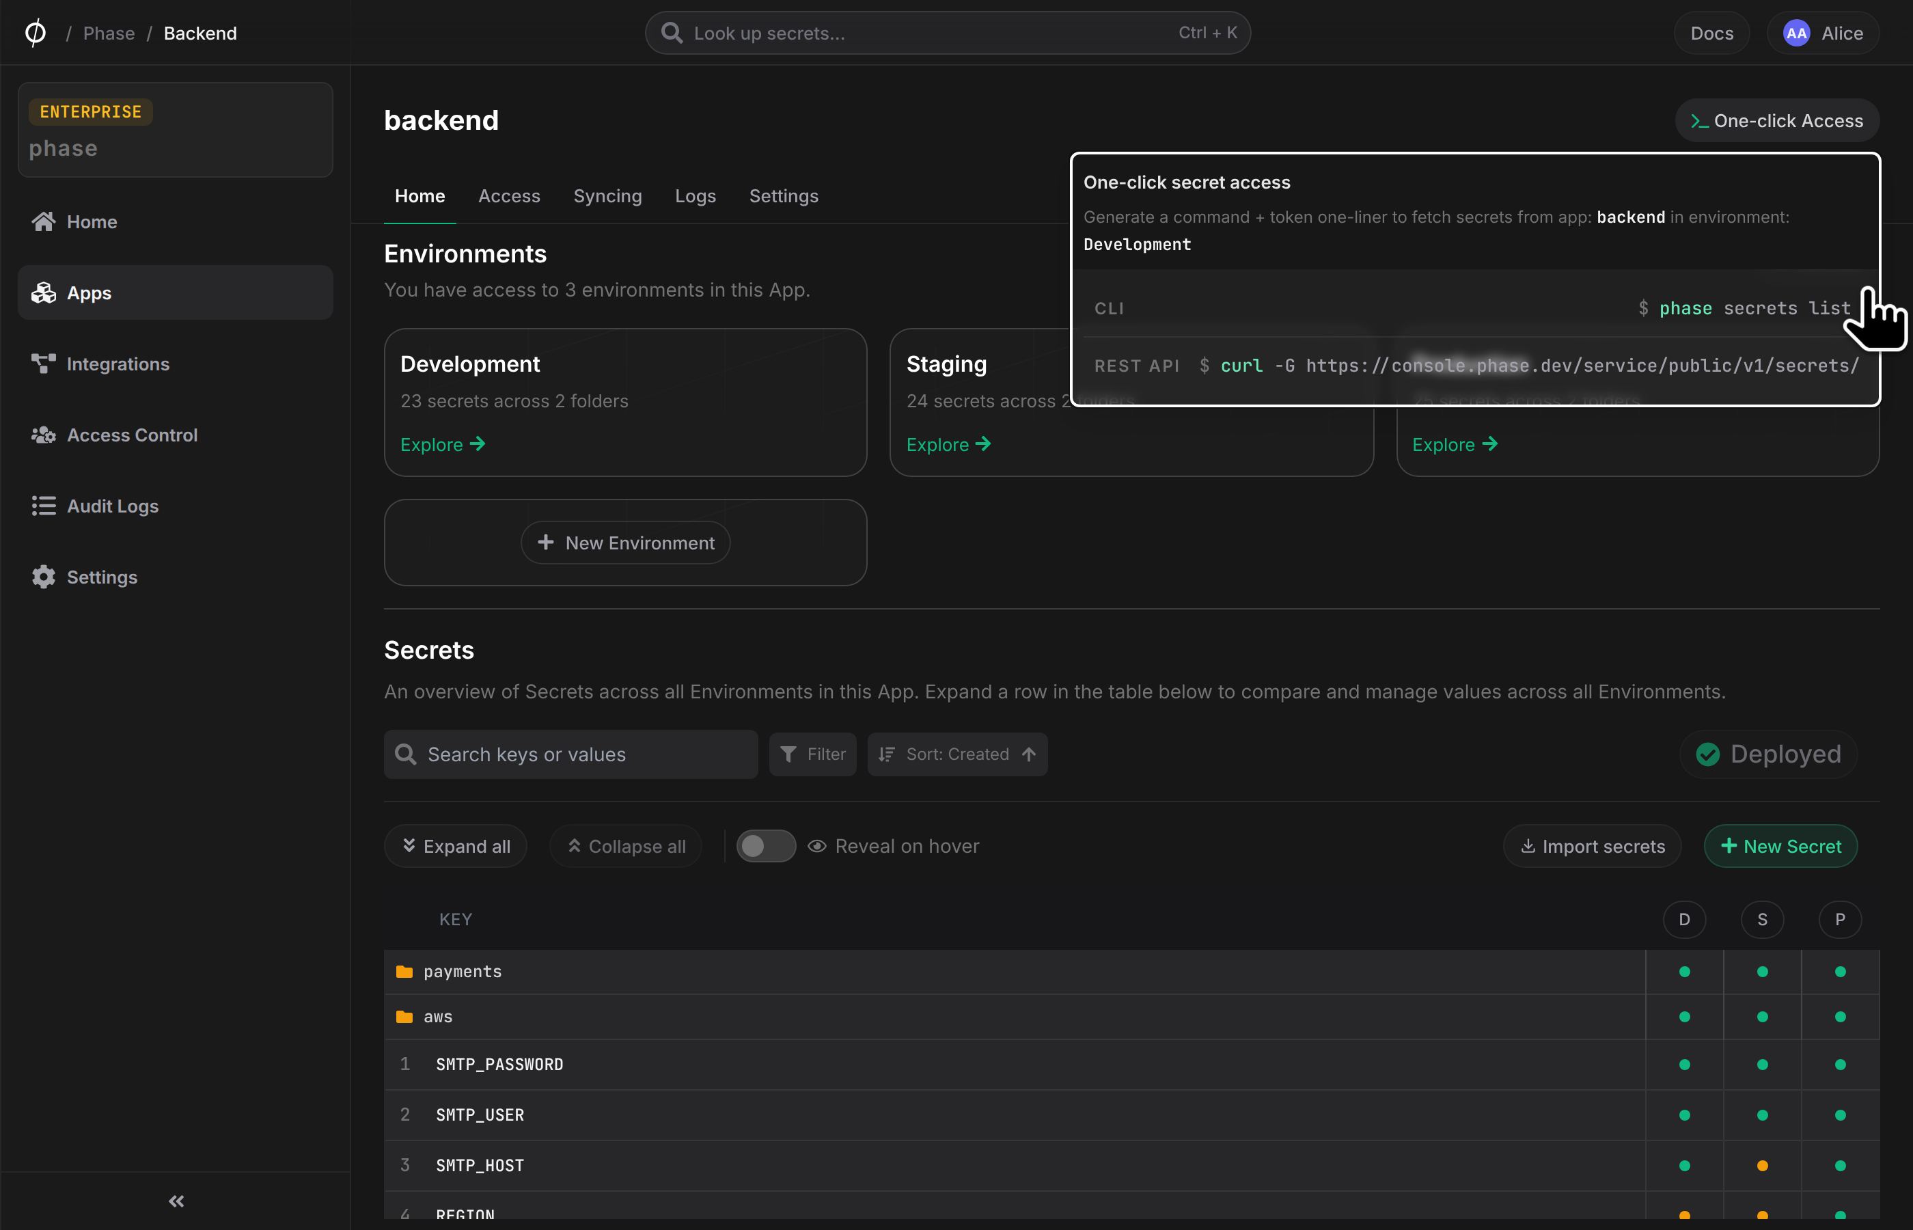Click Phase in the breadcrumb
The height and width of the screenshot is (1230, 1913).
click(109, 33)
